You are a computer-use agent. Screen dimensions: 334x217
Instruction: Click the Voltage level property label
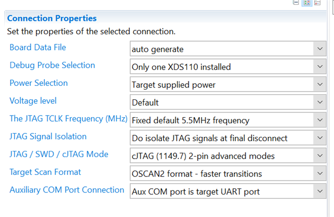33,101
